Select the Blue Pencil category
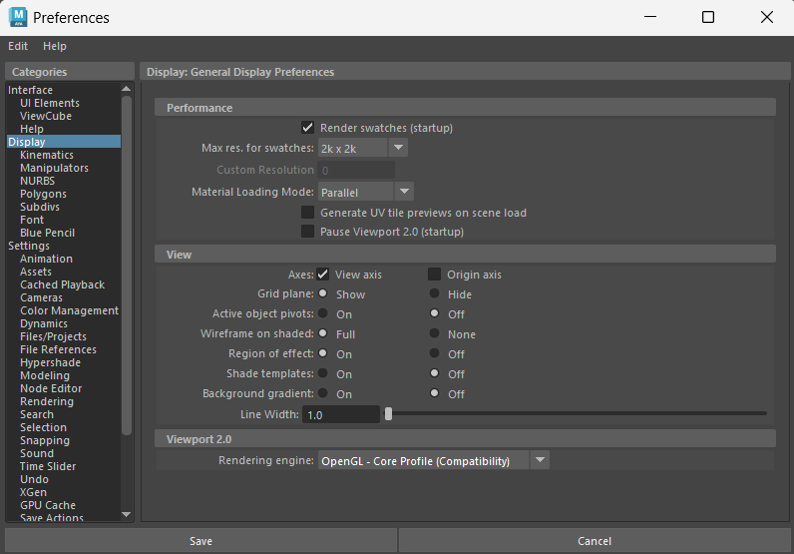Viewport: 794px width, 554px height. point(47,233)
